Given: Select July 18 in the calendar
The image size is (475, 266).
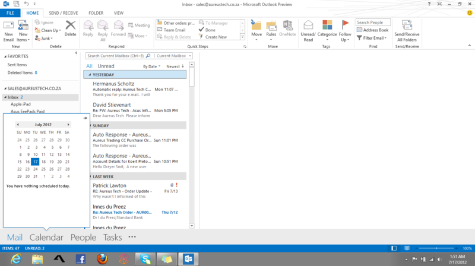Looking at the screenshot, I should pos(43,162).
